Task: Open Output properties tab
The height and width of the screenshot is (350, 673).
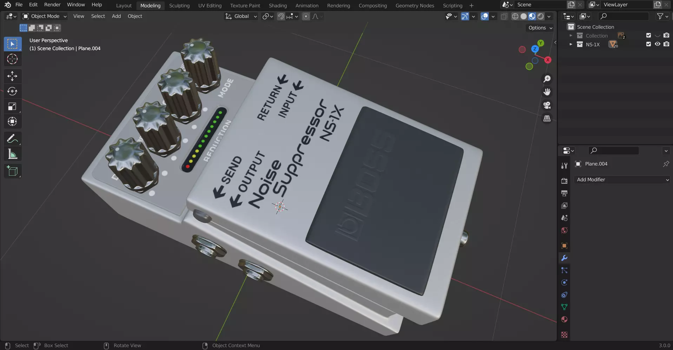Action: pyautogui.click(x=564, y=193)
